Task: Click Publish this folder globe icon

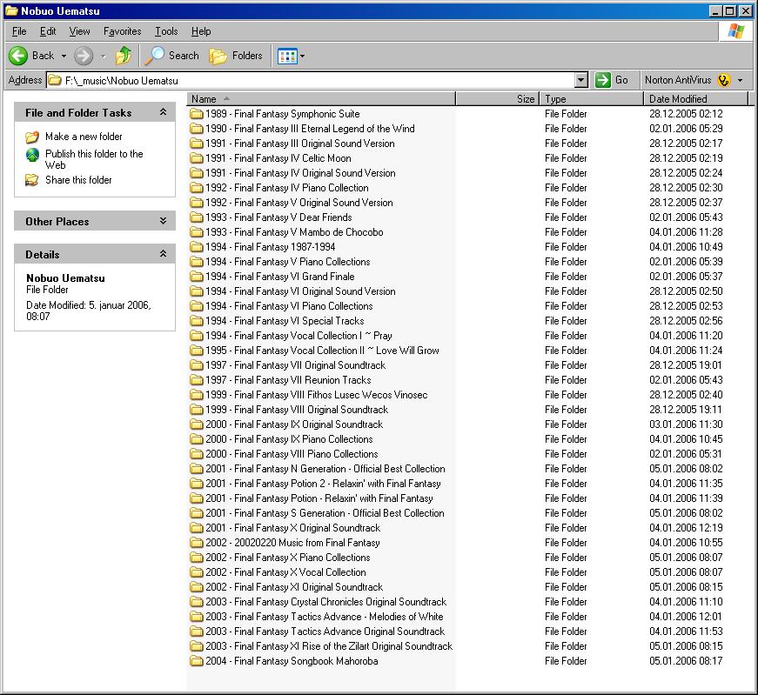Action: 32,155
